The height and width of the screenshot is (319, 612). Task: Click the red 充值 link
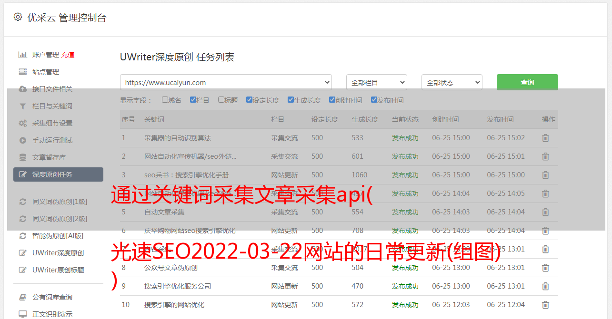pos(68,55)
